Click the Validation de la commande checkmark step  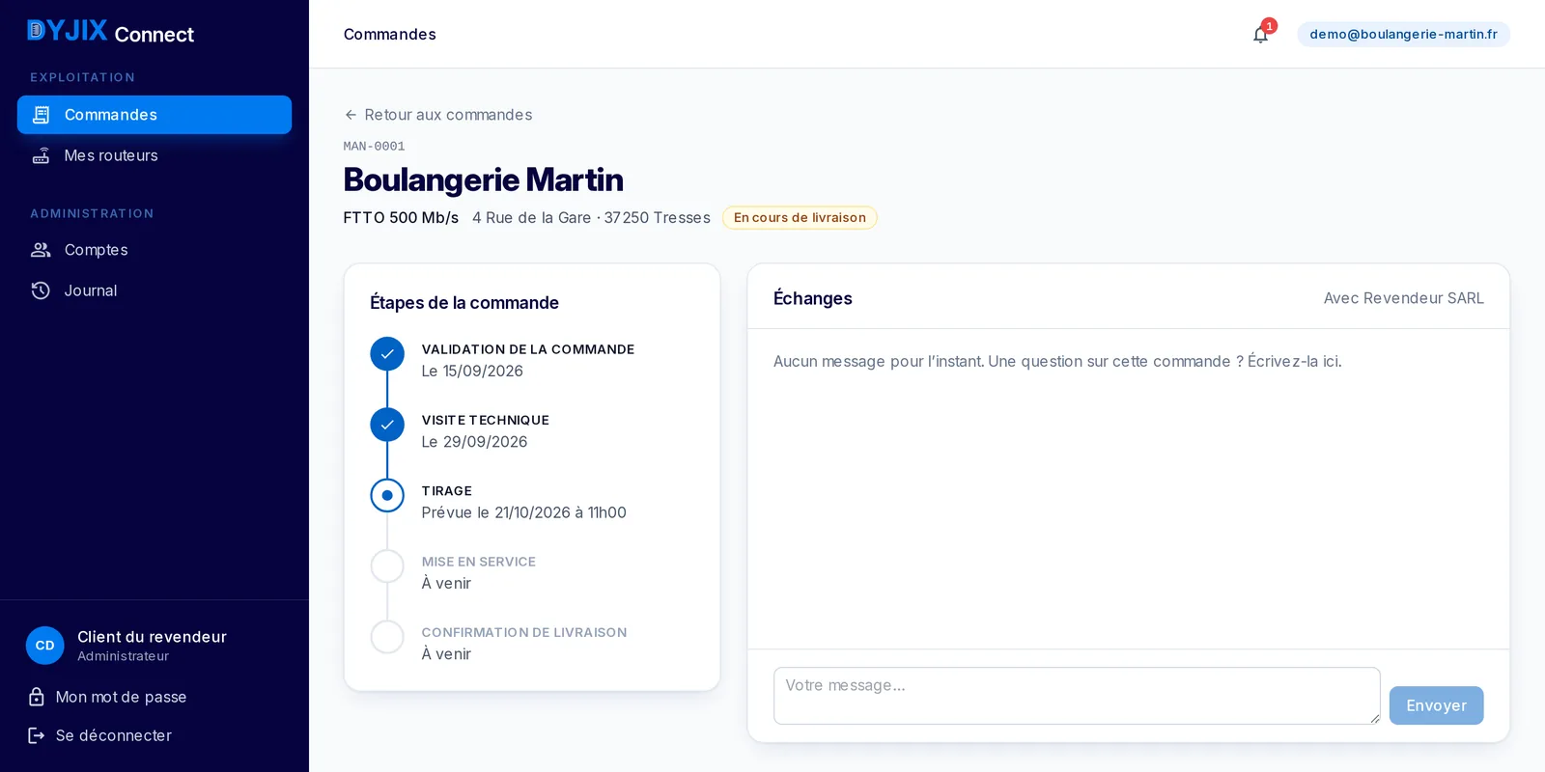click(387, 354)
